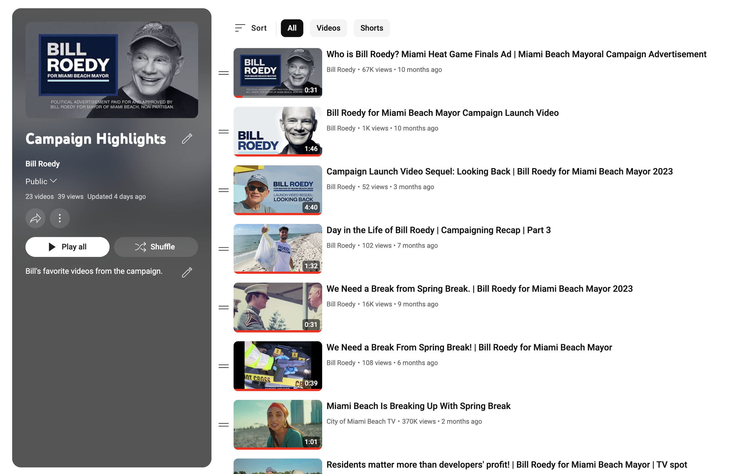Click description 'Bill's favorite videos from the campaign.'
This screenshot has height=474, width=750.
pos(94,271)
